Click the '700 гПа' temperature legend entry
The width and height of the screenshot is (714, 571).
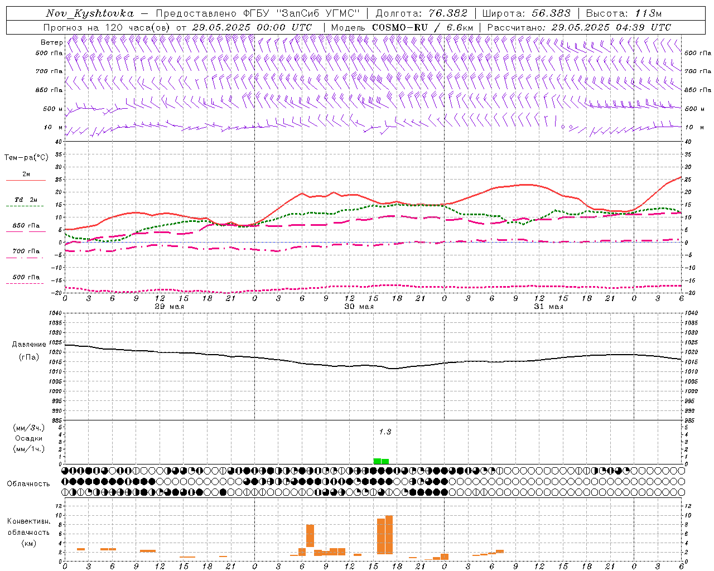pyautogui.click(x=26, y=251)
